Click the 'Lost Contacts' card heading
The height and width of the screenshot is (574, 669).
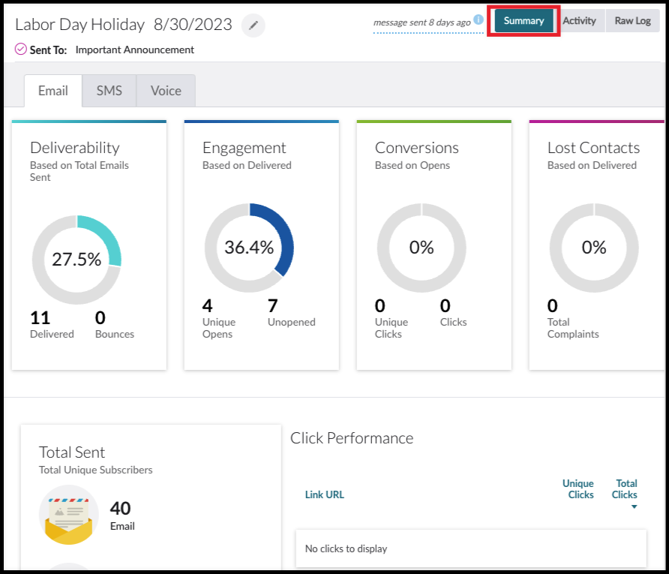[593, 148]
